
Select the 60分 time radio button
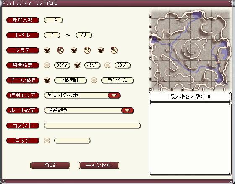[107, 65]
